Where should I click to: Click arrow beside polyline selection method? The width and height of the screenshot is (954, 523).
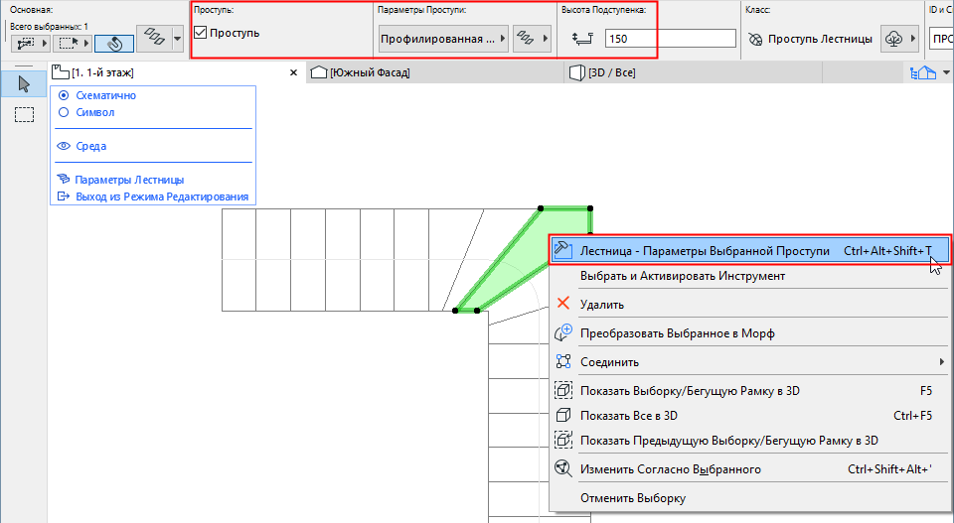tap(45, 43)
